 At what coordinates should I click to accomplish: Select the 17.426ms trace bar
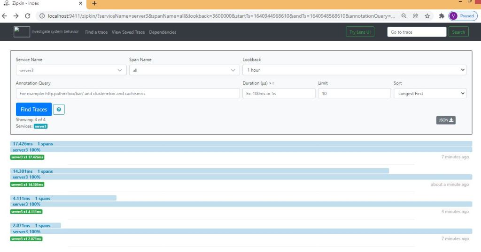tap(241, 144)
